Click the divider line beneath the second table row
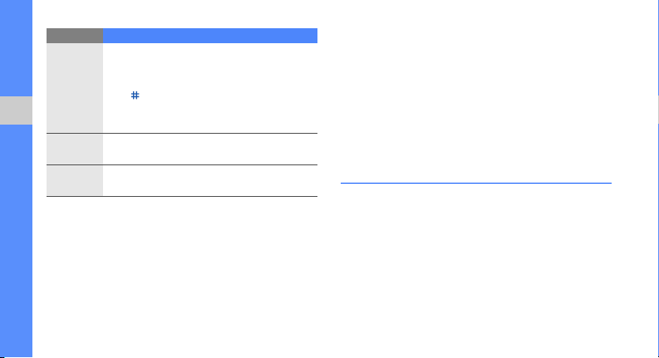The image size is (659, 358). point(182,164)
